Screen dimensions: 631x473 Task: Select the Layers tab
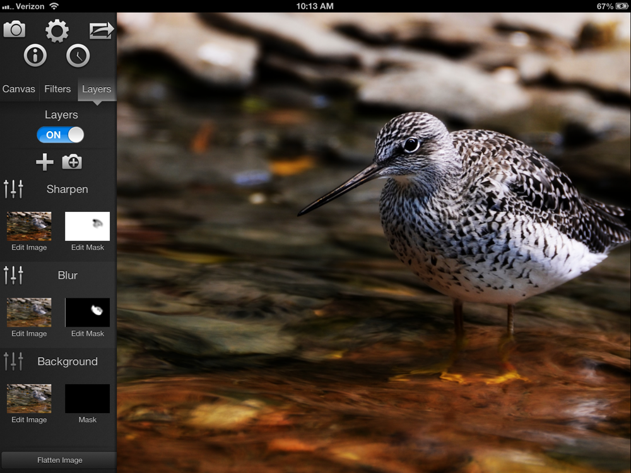coord(97,89)
